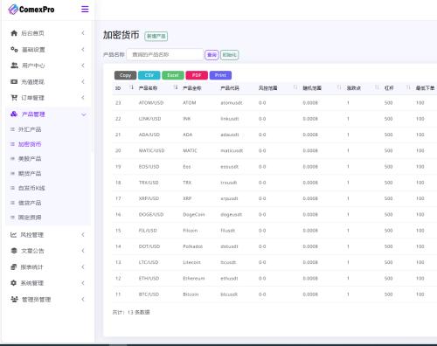The height and width of the screenshot is (346, 437).
Task: Click the gears icon beside 基础设置
Action: pos(14,50)
